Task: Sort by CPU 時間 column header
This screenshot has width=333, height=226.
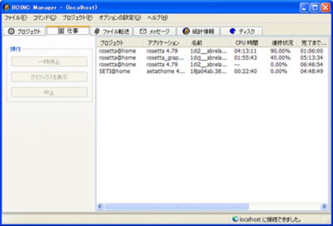Action: (249, 43)
